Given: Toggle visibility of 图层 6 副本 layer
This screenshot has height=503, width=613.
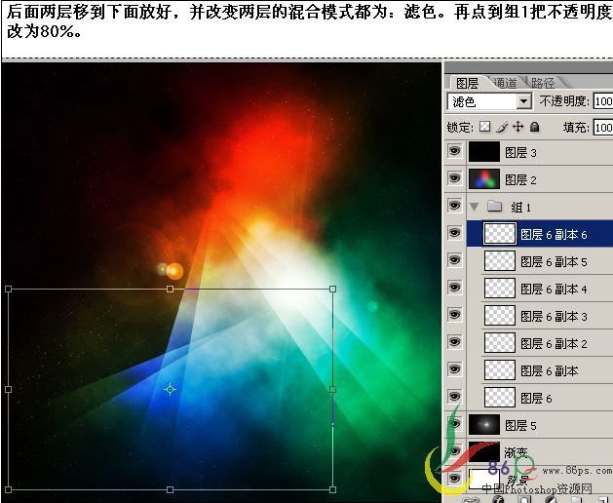Looking at the screenshot, I should 454,369.
